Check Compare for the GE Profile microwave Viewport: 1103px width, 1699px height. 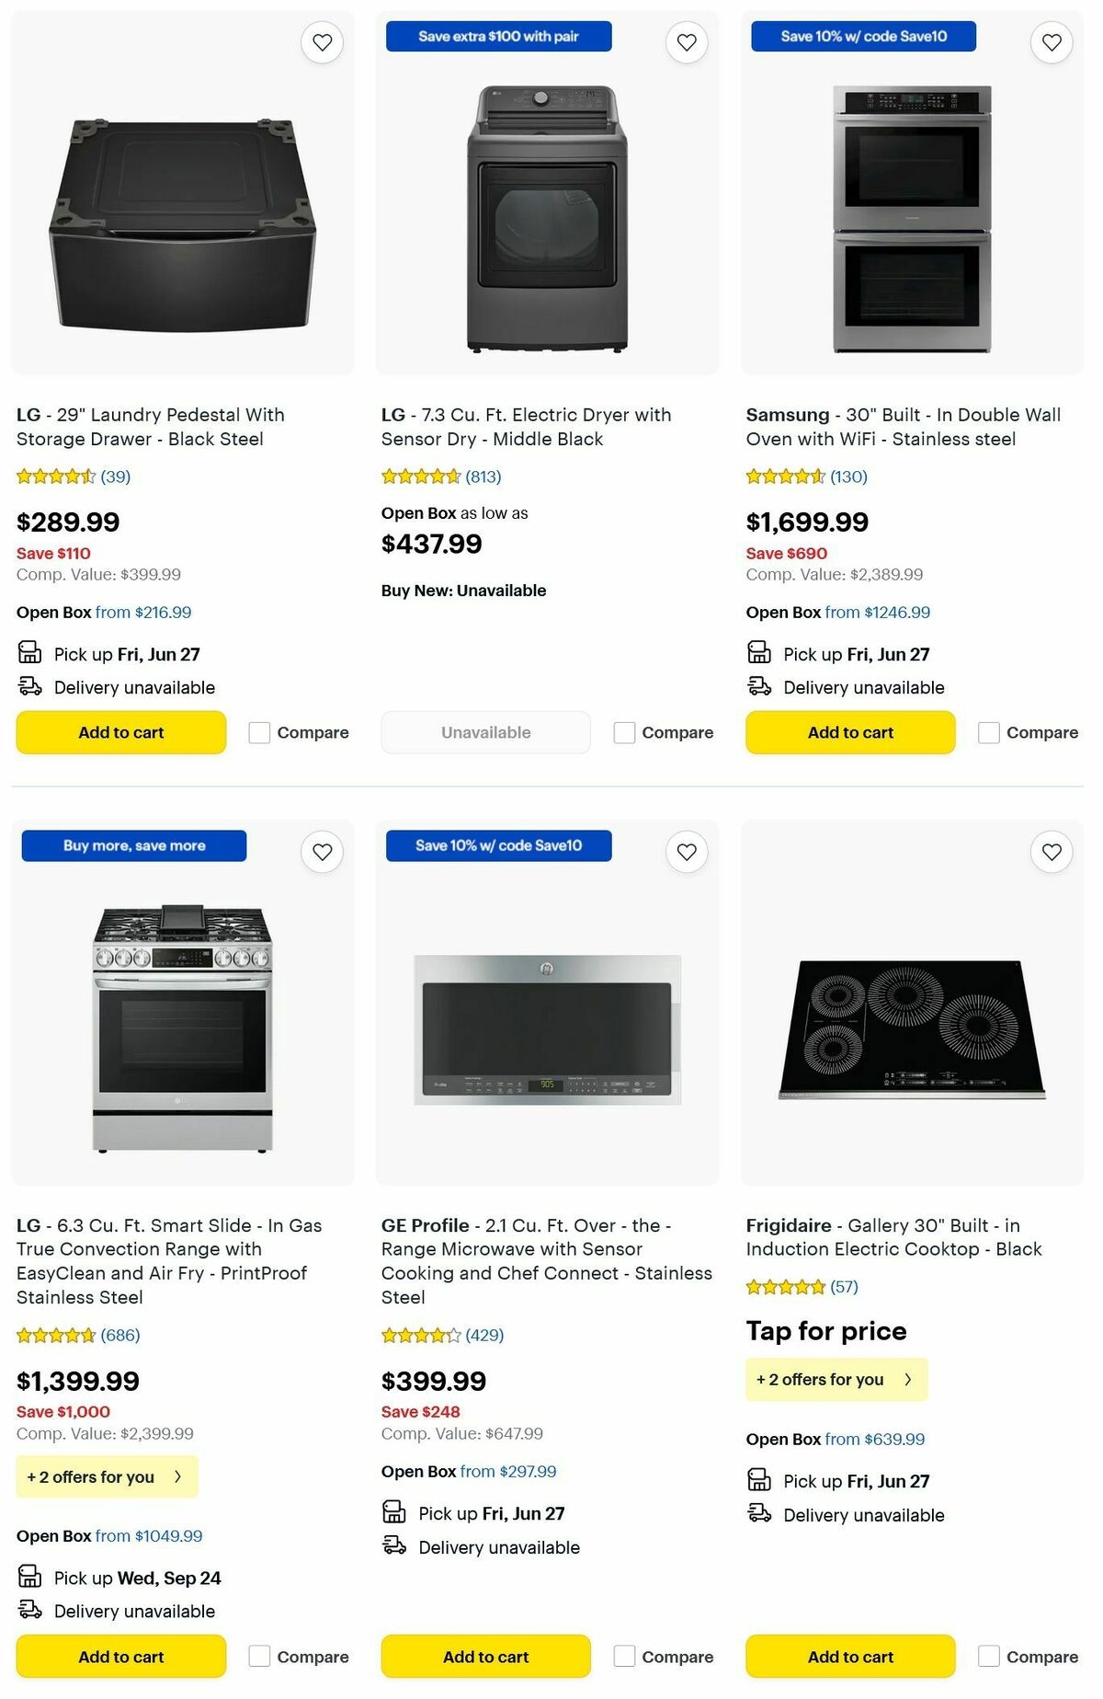[x=624, y=1656]
